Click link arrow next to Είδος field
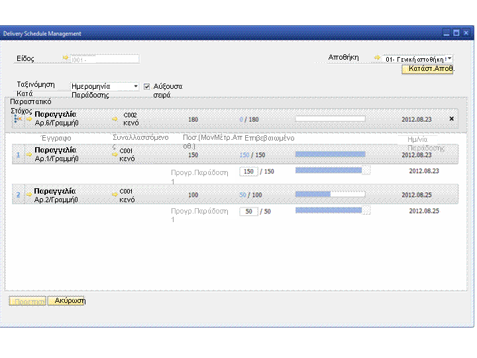Image resolution: width=477 pixels, height=358 pixels. pyautogui.click(x=66, y=58)
